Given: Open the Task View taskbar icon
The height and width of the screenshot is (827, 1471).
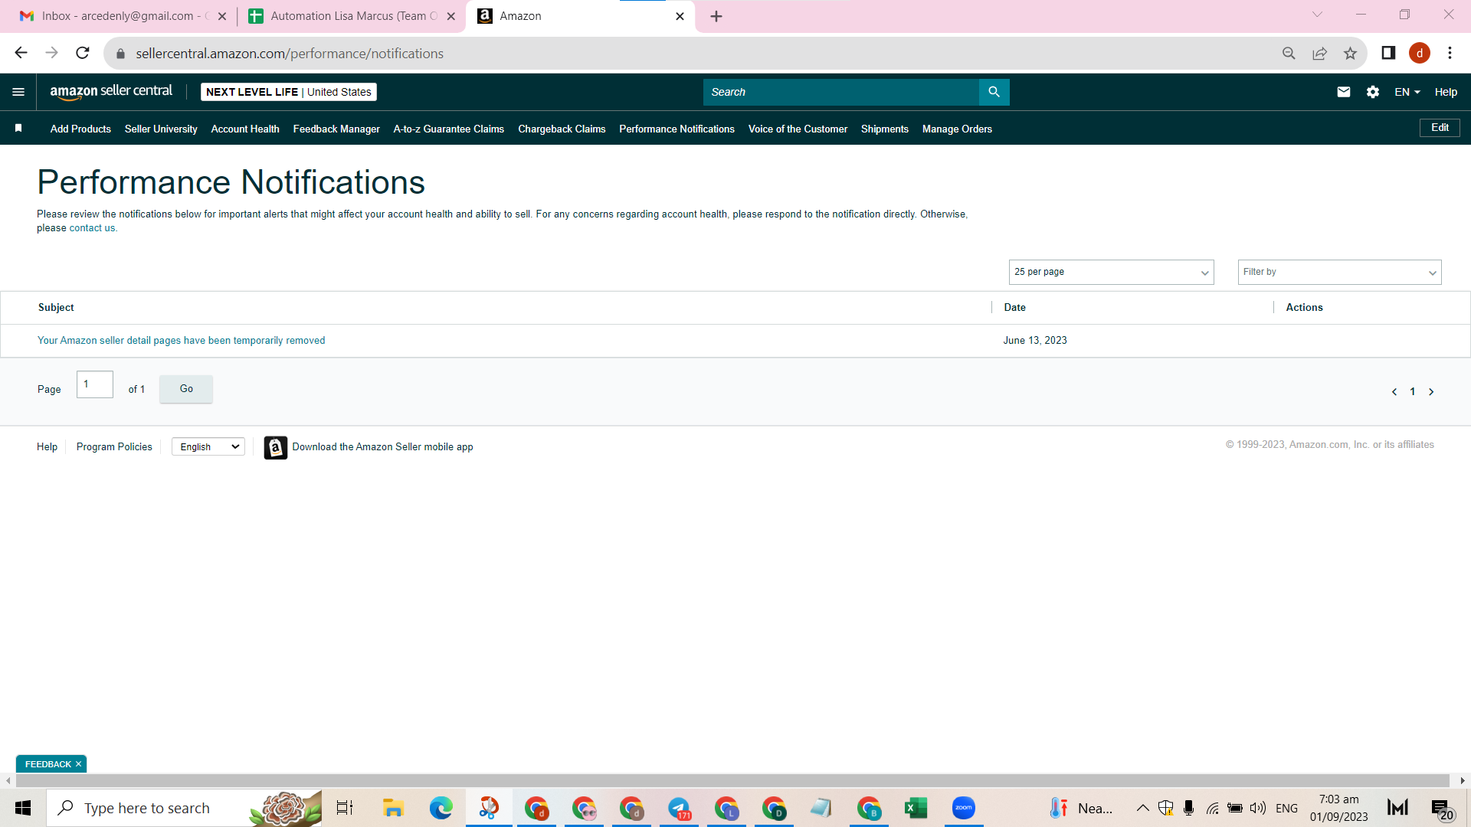Looking at the screenshot, I should pos(345,808).
